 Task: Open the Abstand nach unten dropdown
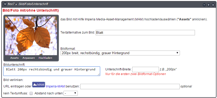(x=71, y=93)
